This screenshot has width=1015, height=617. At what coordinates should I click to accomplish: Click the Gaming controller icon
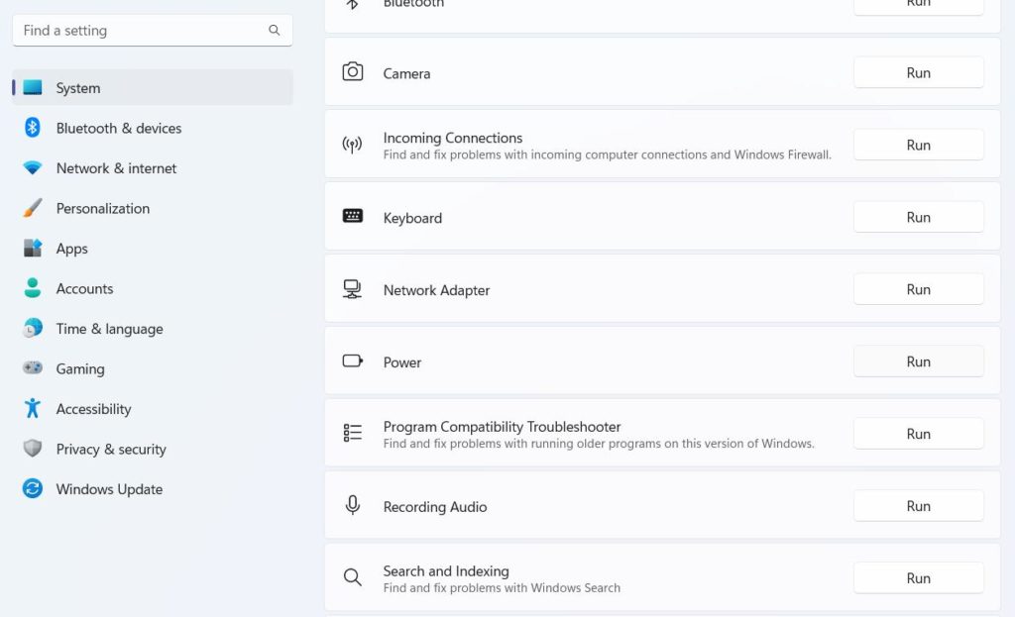[33, 368]
